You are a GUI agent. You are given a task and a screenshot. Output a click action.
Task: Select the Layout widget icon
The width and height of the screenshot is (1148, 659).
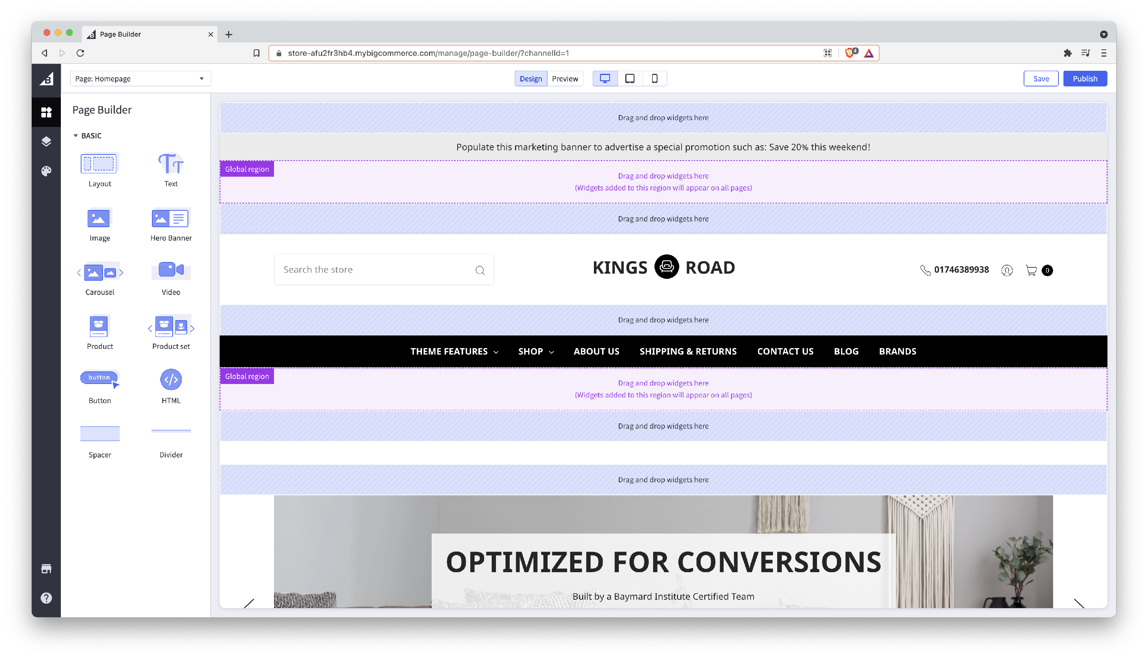coord(99,164)
